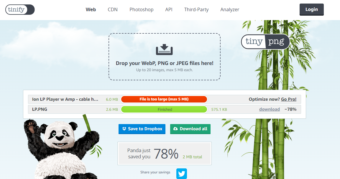Open the Third-Party page
340x179 pixels.
(x=196, y=9)
